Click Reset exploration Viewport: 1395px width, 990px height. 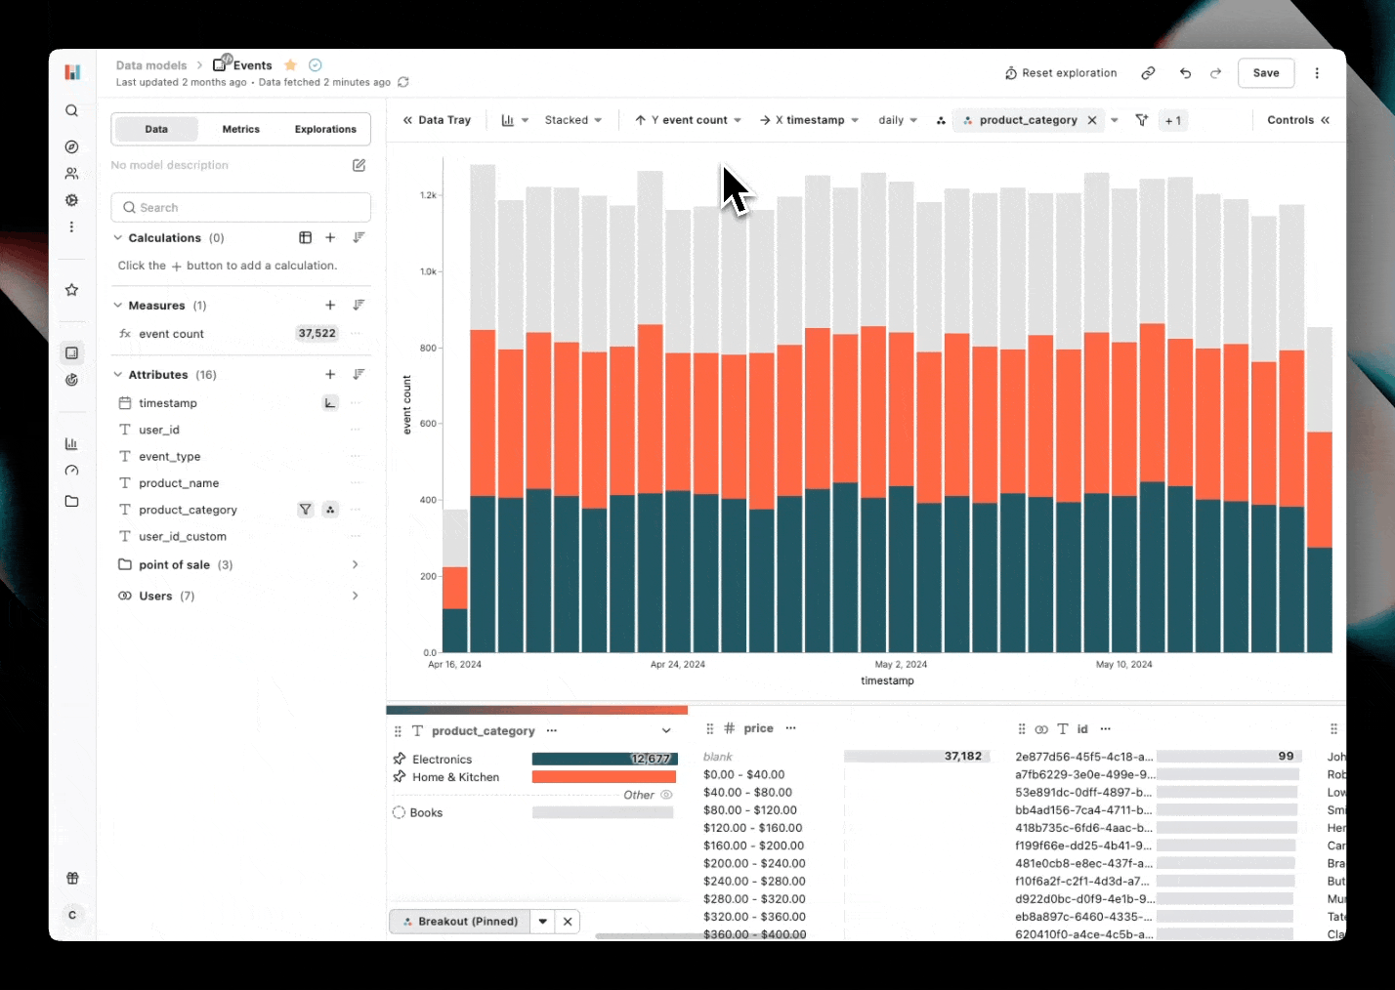pos(1061,73)
